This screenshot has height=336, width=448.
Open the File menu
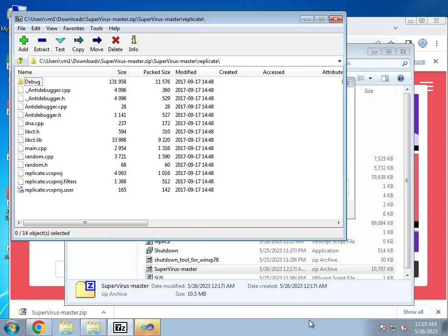(21, 28)
